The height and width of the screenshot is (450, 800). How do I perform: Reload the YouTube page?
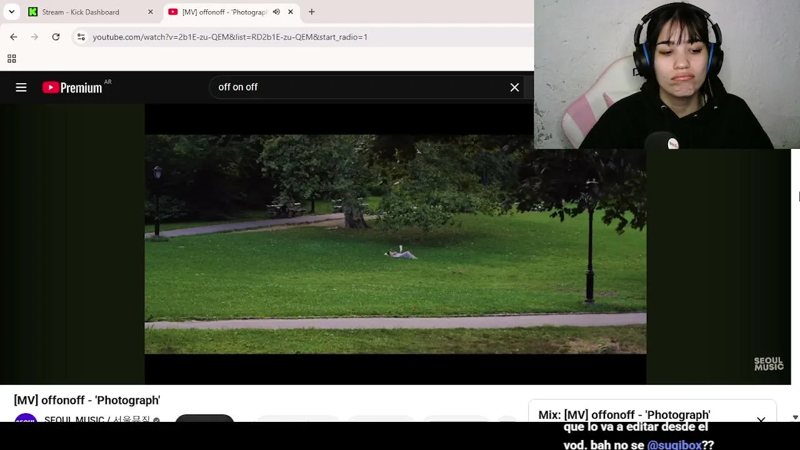click(56, 37)
